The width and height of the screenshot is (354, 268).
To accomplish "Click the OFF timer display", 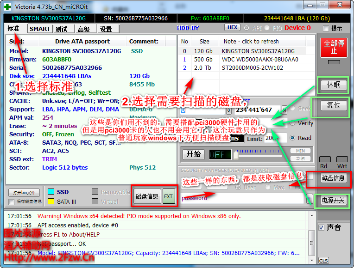I will (x=220, y=154).
